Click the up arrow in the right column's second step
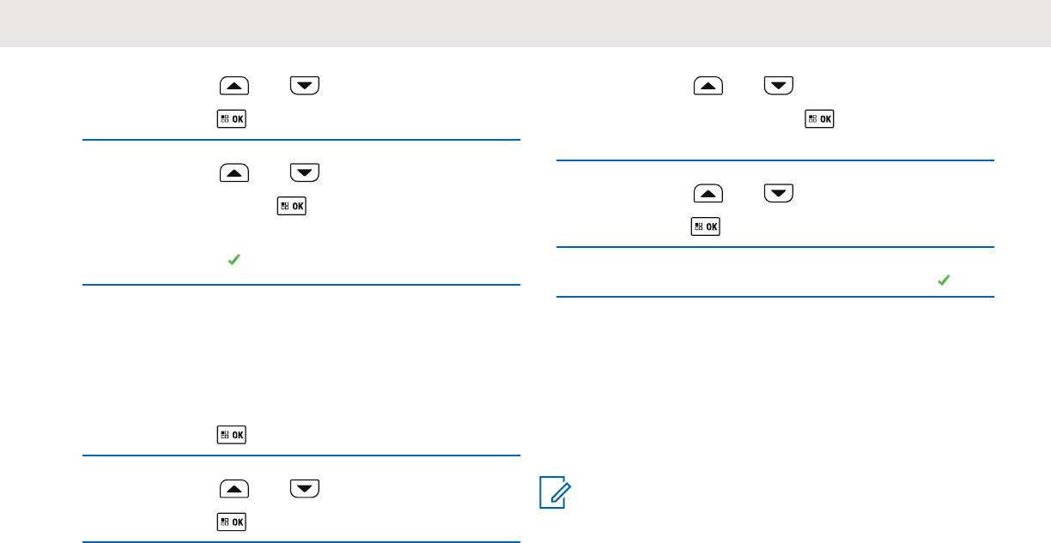Screen dimensions: 1051x543 click(708, 193)
